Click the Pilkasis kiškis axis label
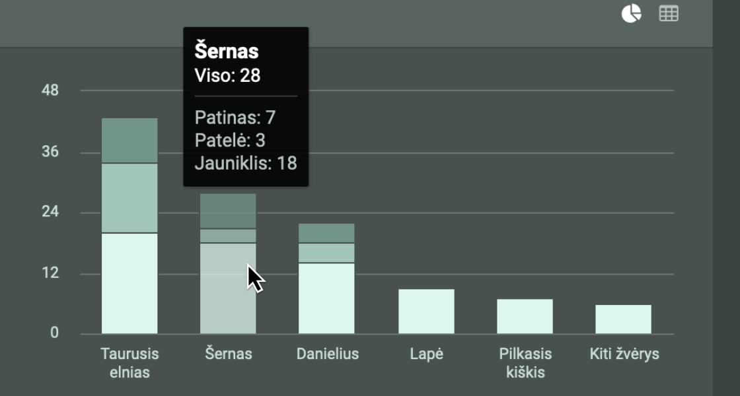The height and width of the screenshot is (396, 740). (x=525, y=362)
